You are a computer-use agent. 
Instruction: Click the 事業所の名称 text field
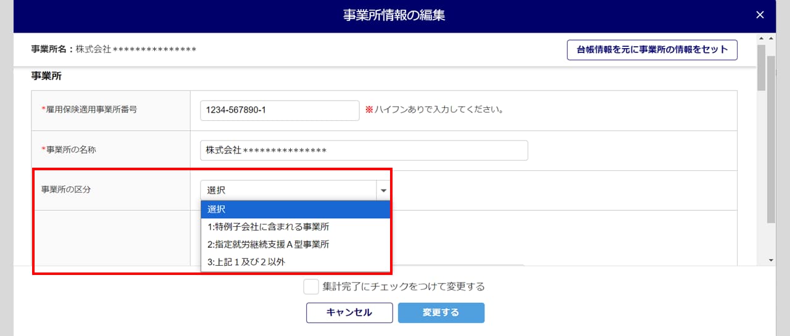[x=364, y=150]
